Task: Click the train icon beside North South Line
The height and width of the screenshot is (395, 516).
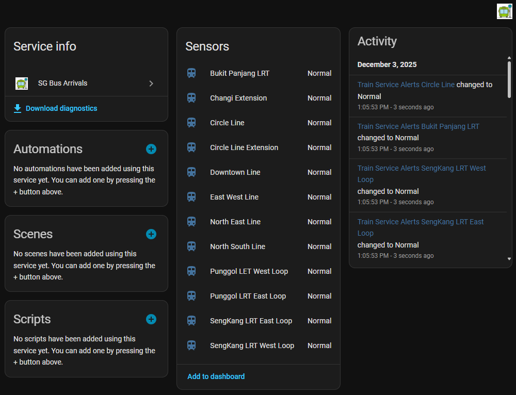Action: pyautogui.click(x=191, y=246)
